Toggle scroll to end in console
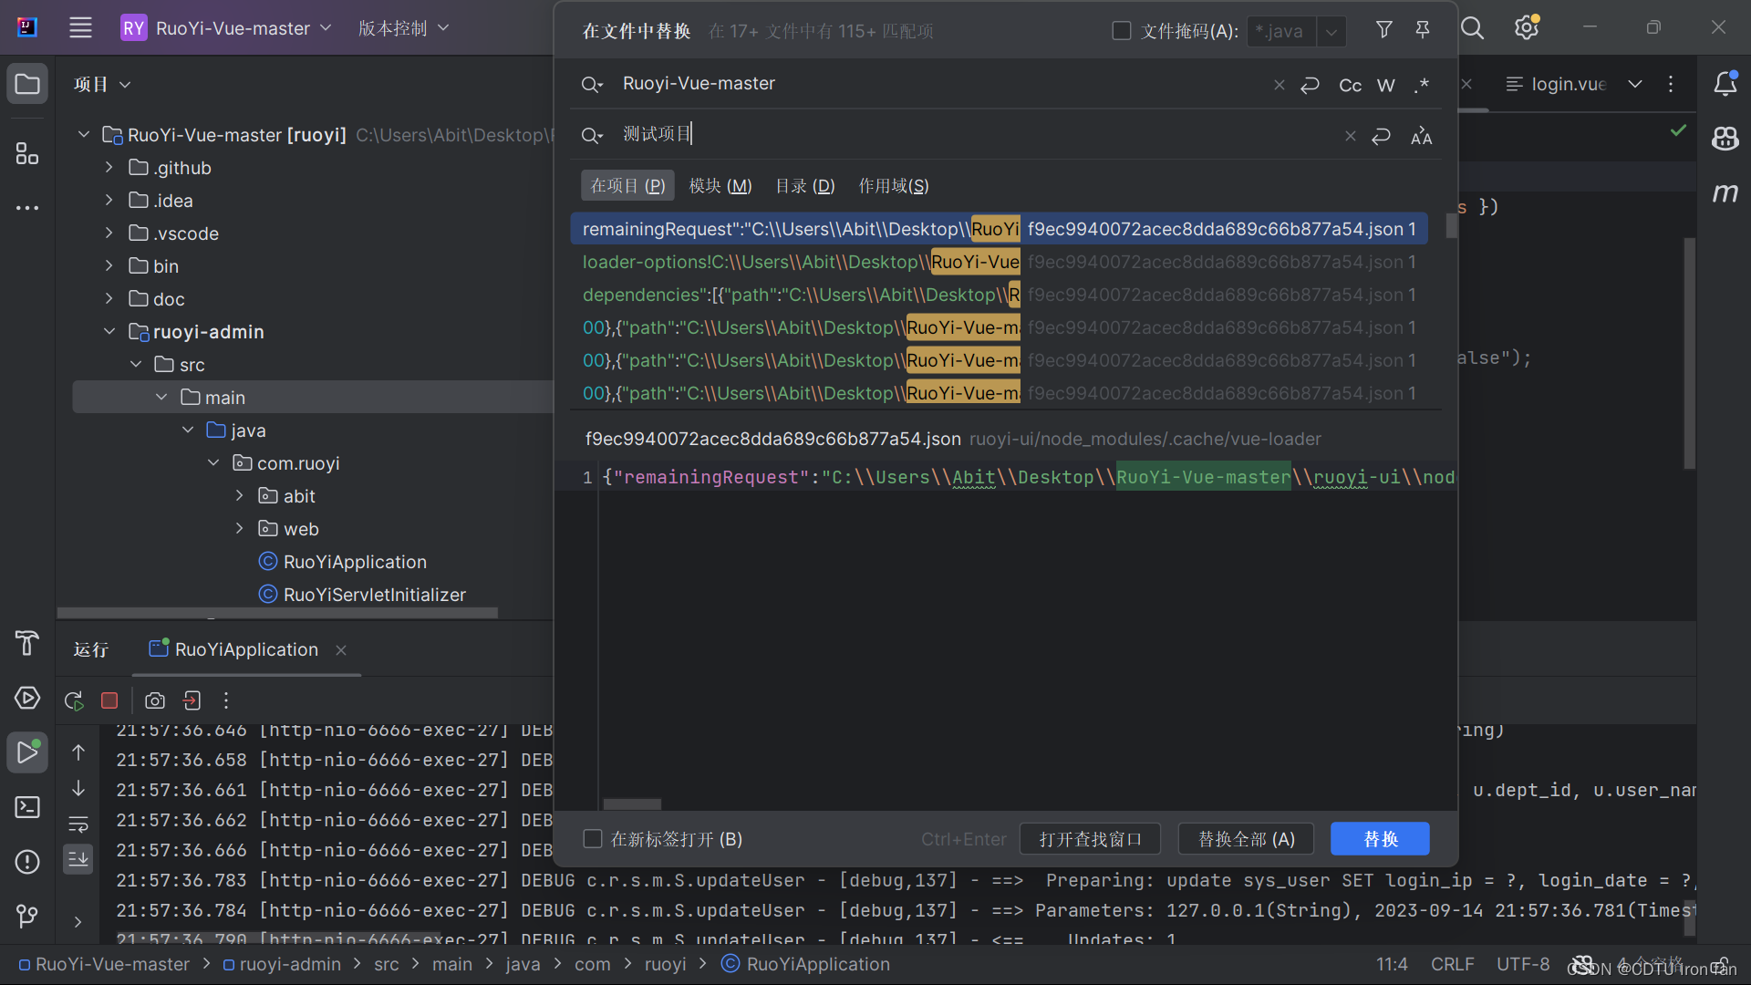This screenshot has width=1751, height=985. coord(78,859)
